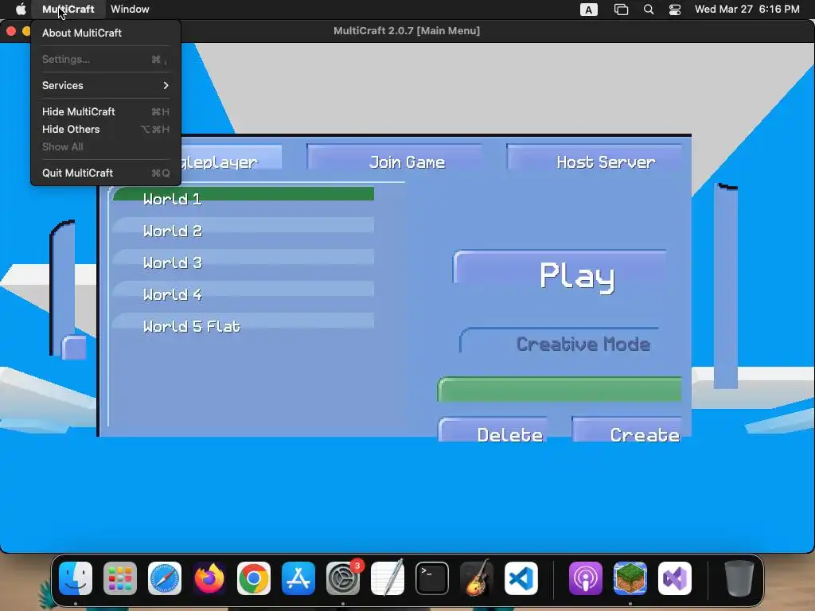The image size is (815, 611).
Task: Click the MultiCraft grass block dock icon
Action: (630, 578)
